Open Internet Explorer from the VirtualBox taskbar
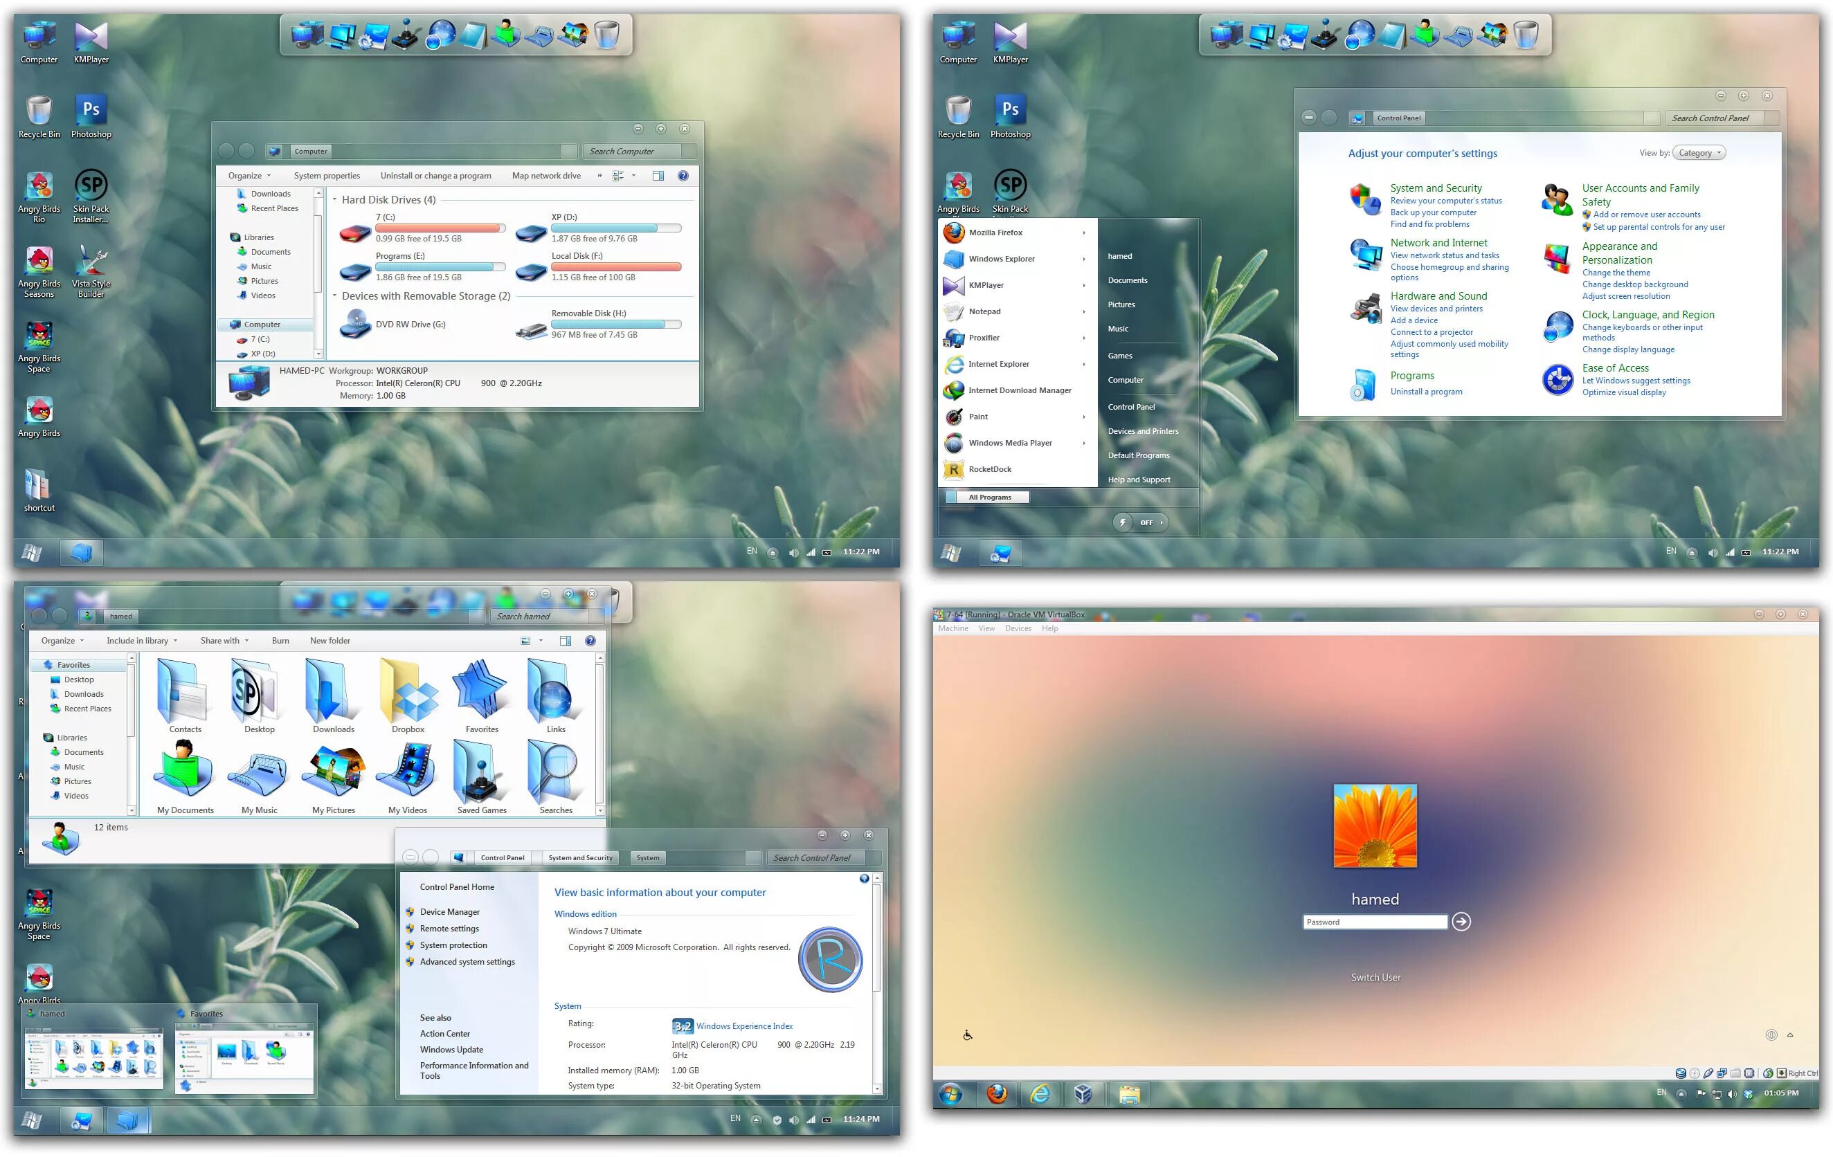The image size is (1833, 1157). (x=1040, y=1094)
